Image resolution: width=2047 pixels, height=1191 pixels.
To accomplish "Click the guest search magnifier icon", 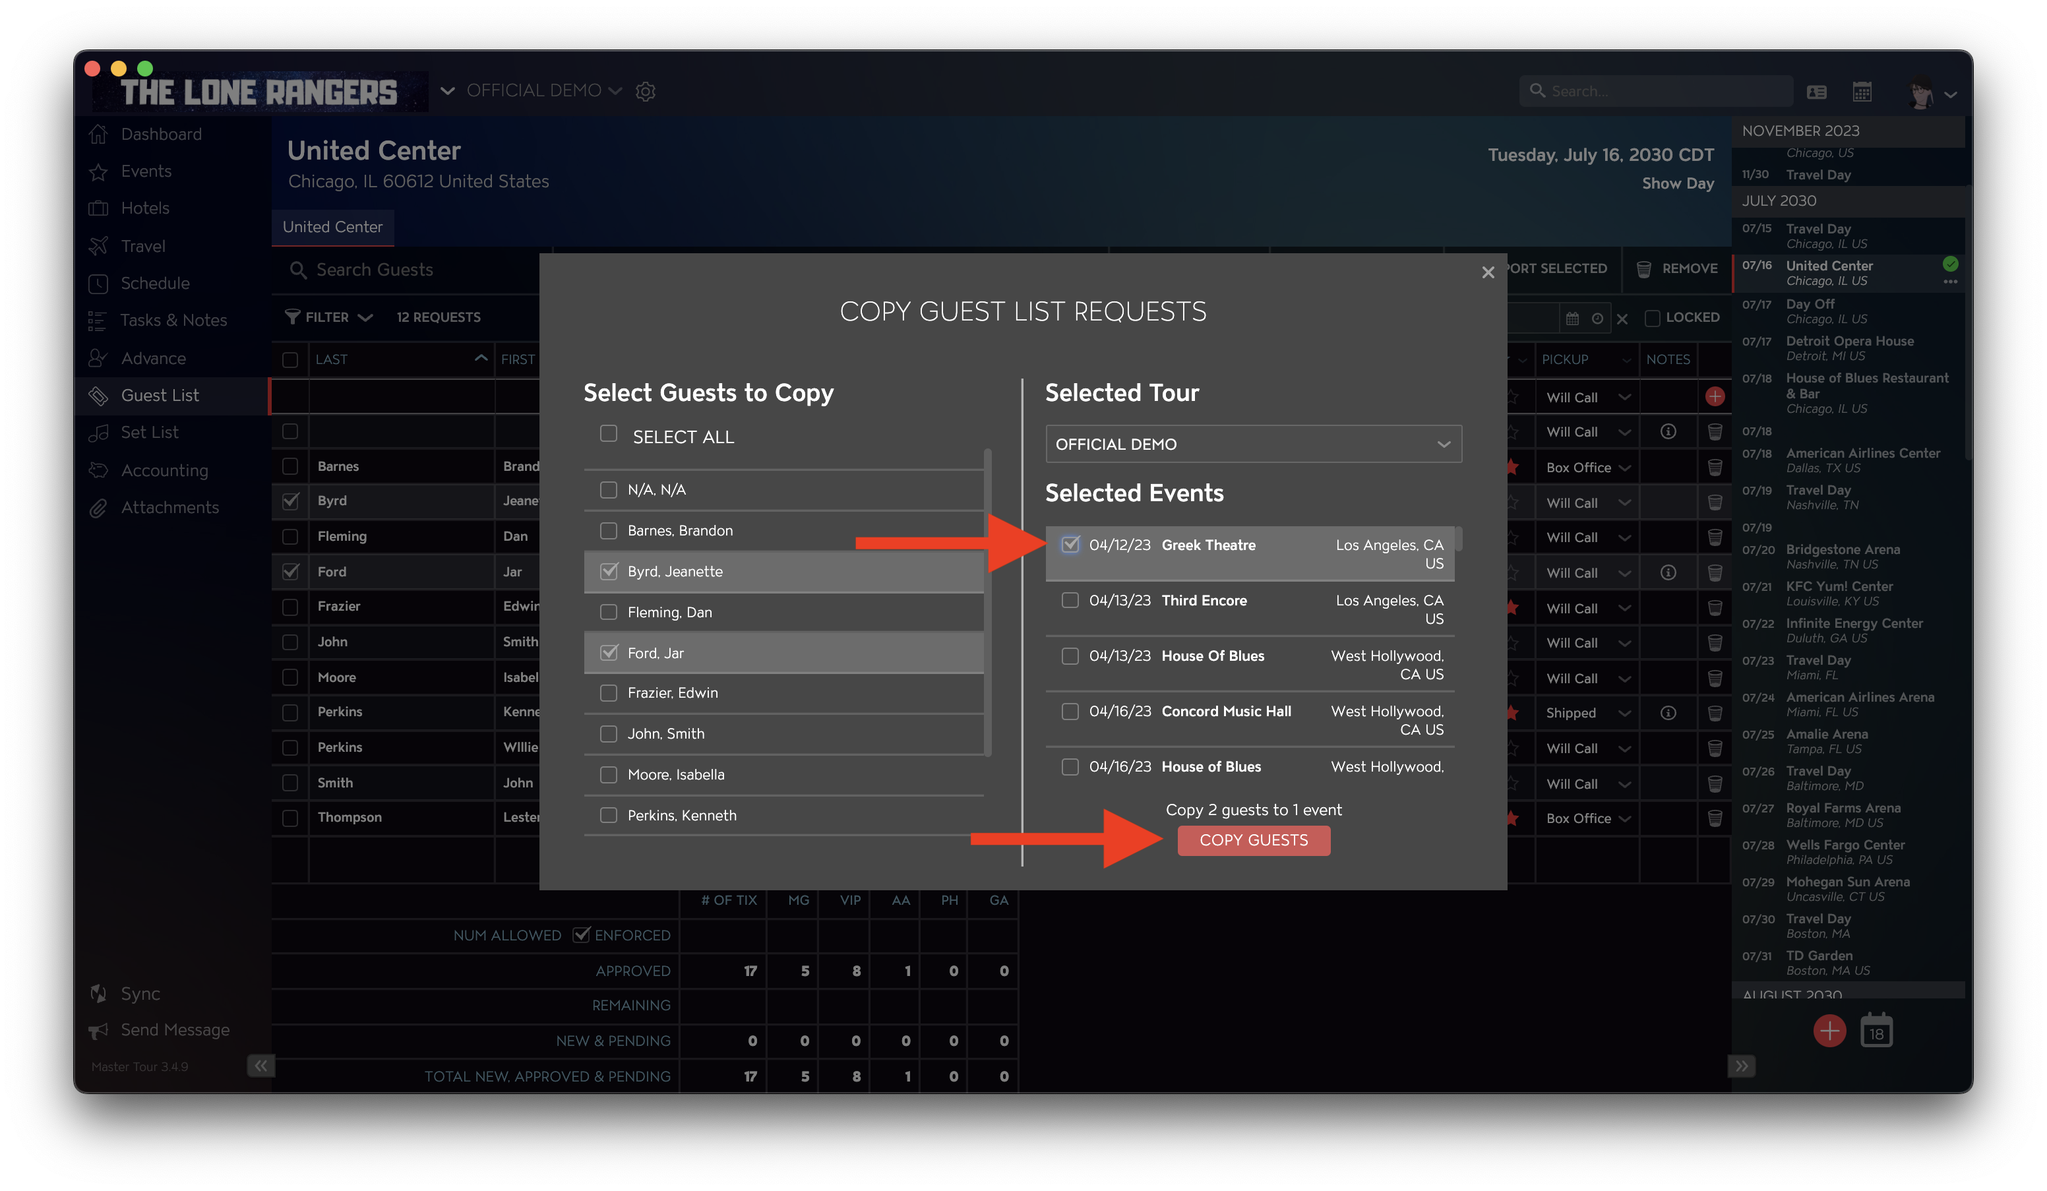I will 298,270.
